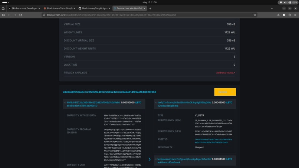Click the SIMPLICITY PROGRAM (BASE64) label
The width and height of the screenshot is (299, 168).
point(79,131)
